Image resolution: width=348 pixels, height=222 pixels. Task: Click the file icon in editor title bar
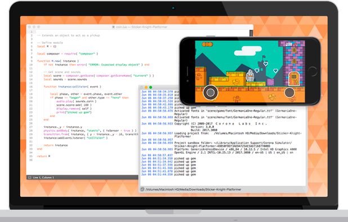coord(113,27)
